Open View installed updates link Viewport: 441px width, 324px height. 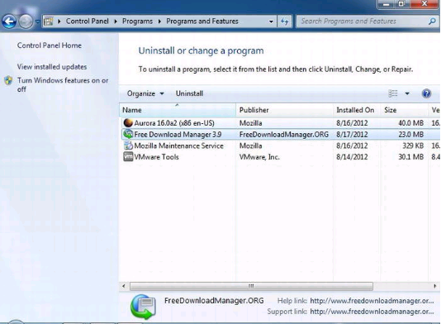click(52, 67)
